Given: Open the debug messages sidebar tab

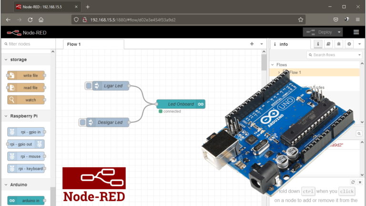Looking at the screenshot, I should [338, 44].
